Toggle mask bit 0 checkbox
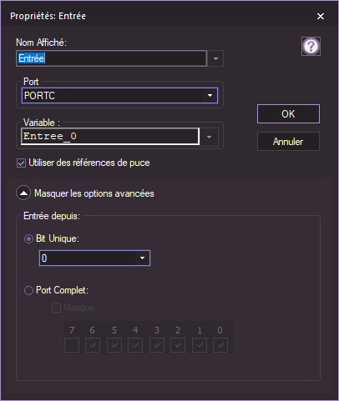339x401 pixels. [x=220, y=345]
